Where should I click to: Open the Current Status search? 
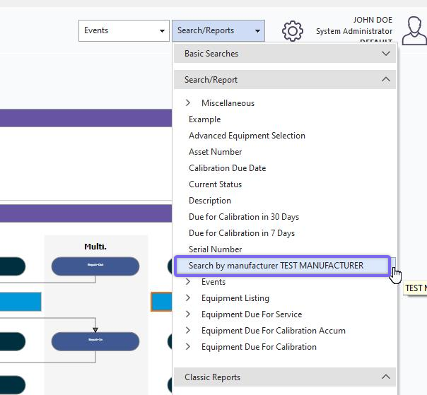coord(215,184)
